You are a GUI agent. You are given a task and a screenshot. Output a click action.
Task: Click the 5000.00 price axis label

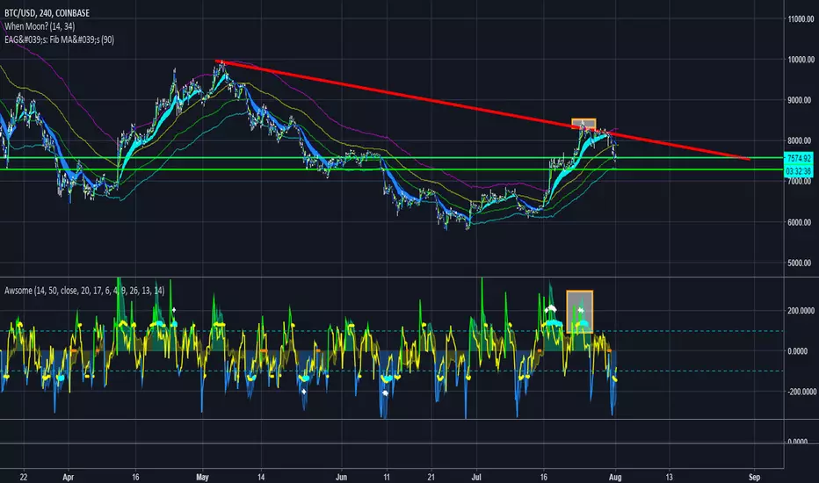click(x=800, y=263)
